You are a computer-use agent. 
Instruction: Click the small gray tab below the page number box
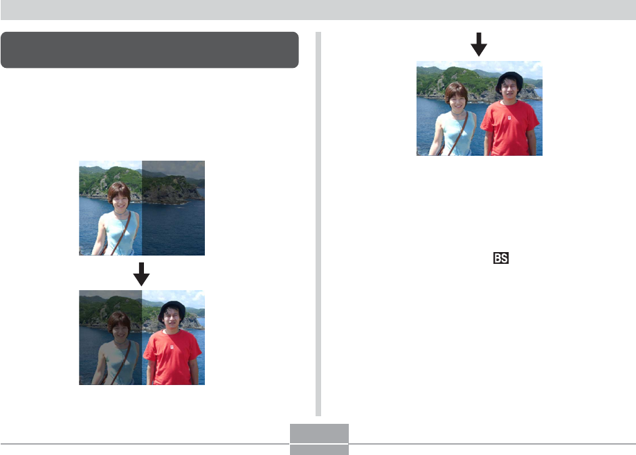coord(319,449)
